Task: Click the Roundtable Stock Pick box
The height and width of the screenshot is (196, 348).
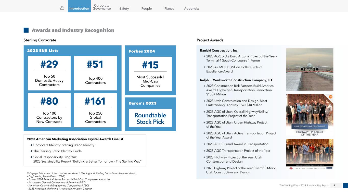Action: click(150, 118)
